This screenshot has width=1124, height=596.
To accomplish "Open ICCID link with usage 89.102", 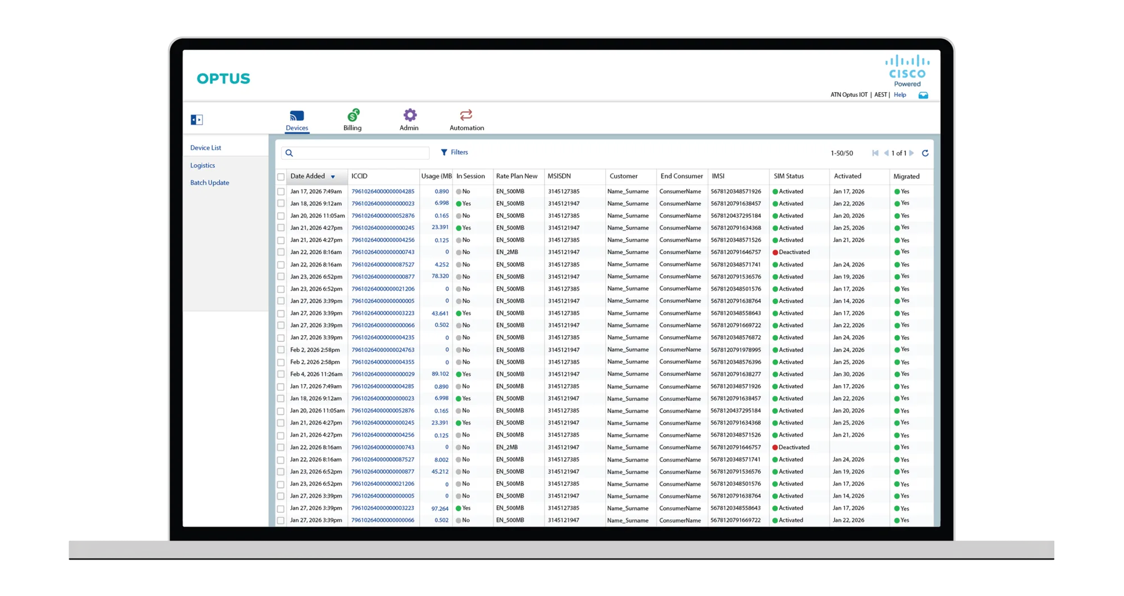I will tap(383, 374).
